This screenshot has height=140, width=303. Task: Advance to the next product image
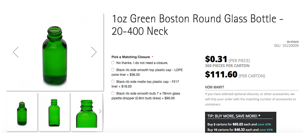pyautogui.click(x=94, y=52)
